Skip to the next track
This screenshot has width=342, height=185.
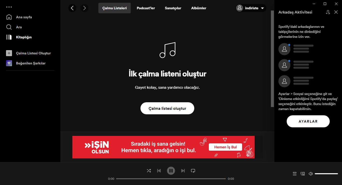point(183,171)
